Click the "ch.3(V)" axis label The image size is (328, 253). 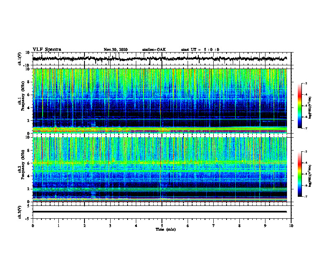[x=20, y=212]
